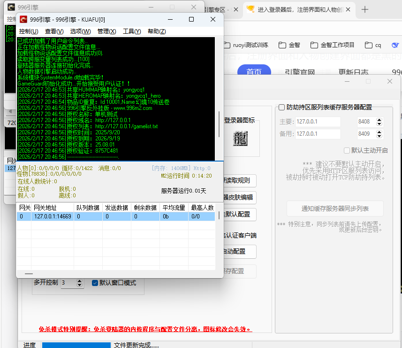This screenshot has height=348, width=402.
Task: Click the 通知缓存服务器同步列表 button
Action: coord(335,209)
